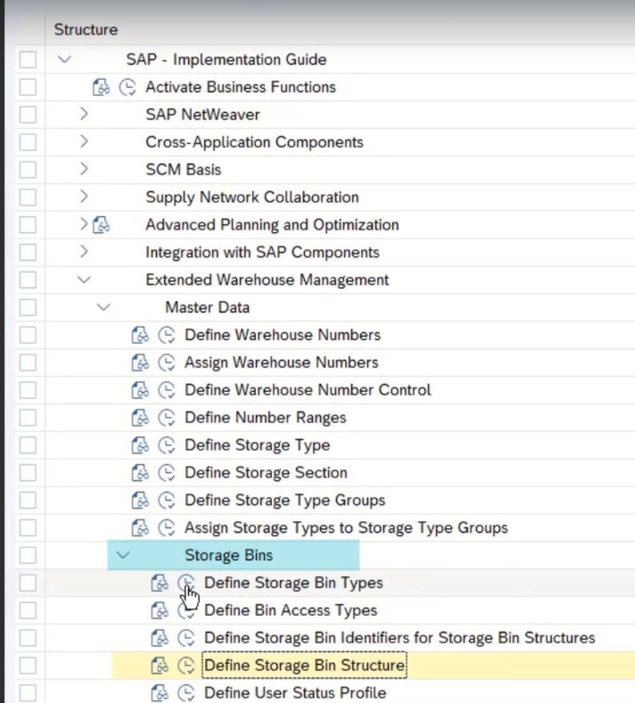Select the checkbox for Define Storage Type row

[x=28, y=445]
